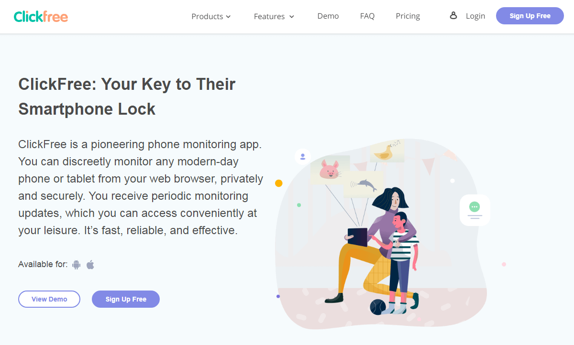Viewport: 574px width, 345px height.
Task: Click the pig picture in the illustration
Action: tap(330, 170)
